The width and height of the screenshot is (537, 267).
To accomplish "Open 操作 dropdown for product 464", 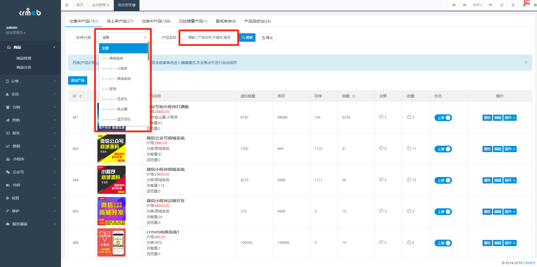I will point(510,180).
